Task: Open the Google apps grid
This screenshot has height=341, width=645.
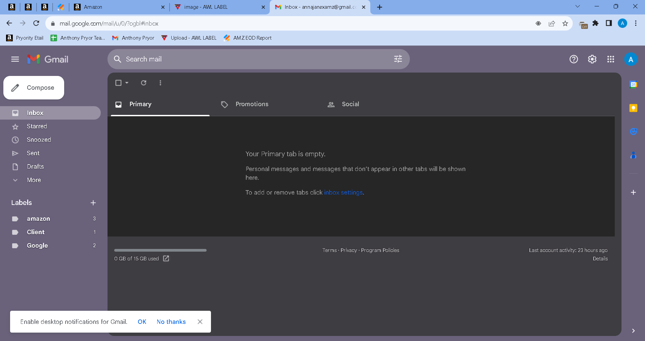Action: coord(611,59)
